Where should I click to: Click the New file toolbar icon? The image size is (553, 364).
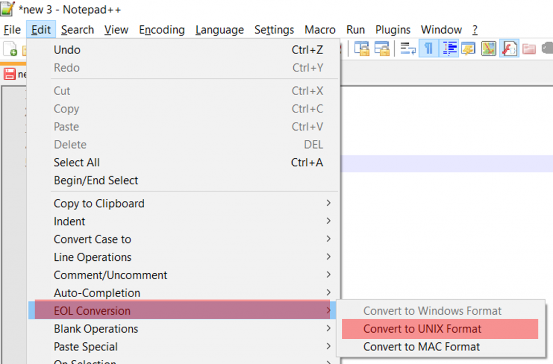(x=10, y=48)
